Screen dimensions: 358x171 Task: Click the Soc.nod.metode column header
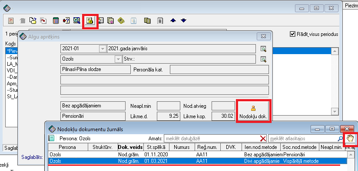[x=300, y=147]
